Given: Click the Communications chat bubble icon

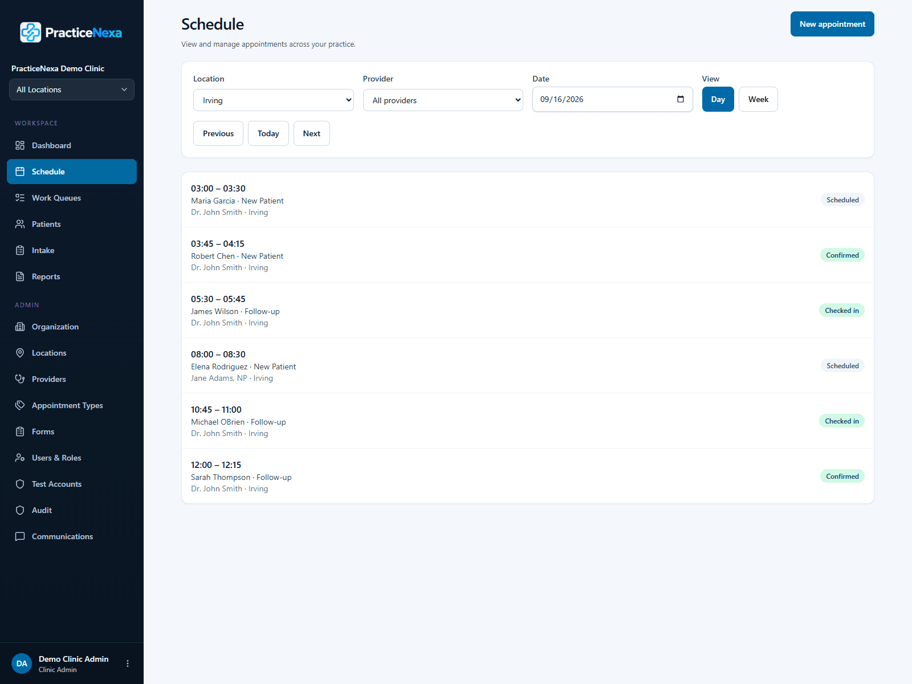Looking at the screenshot, I should pyautogui.click(x=20, y=536).
